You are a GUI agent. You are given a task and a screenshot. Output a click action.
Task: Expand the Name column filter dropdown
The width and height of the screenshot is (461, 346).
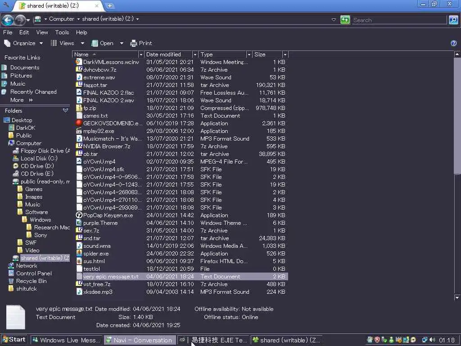pos(141,55)
